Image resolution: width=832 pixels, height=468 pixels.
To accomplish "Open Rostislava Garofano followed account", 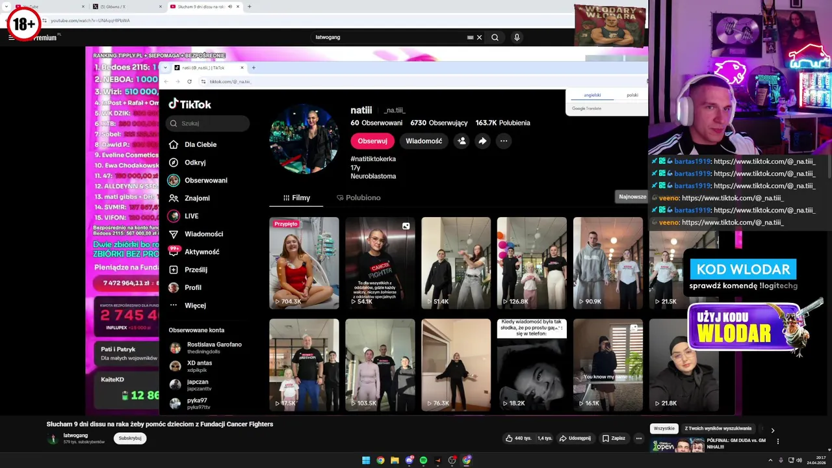I will click(x=205, y=348).
